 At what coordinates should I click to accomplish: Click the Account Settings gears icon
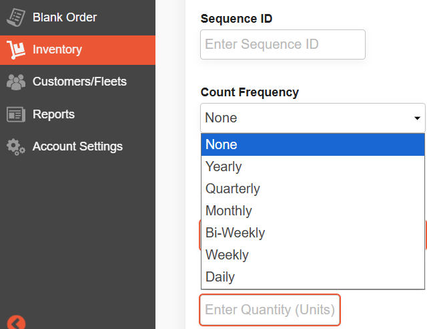coord(16,147)
